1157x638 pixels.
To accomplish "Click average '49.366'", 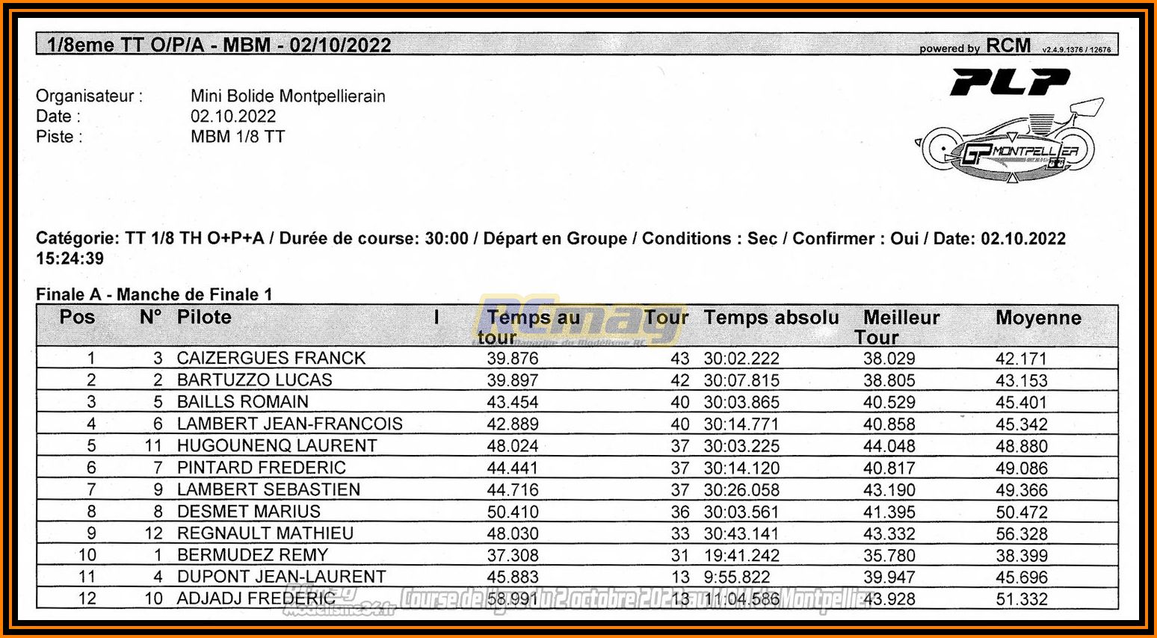I will (x=1022, y=490).
